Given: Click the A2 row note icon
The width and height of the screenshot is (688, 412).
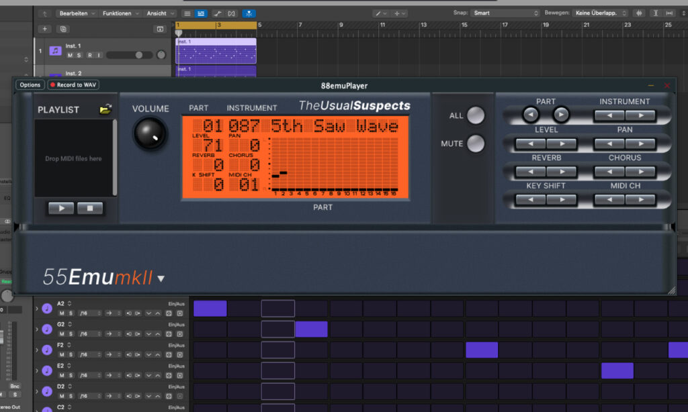Looking at the screenshot, I should click(x=47, y=309).
